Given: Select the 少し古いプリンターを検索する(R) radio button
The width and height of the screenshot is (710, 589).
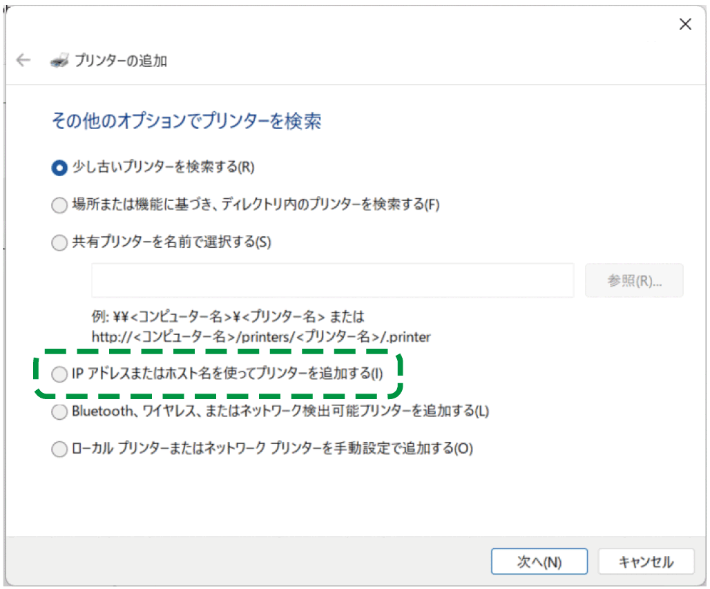Looking at the screenshot, I should (x=60, y=167).
